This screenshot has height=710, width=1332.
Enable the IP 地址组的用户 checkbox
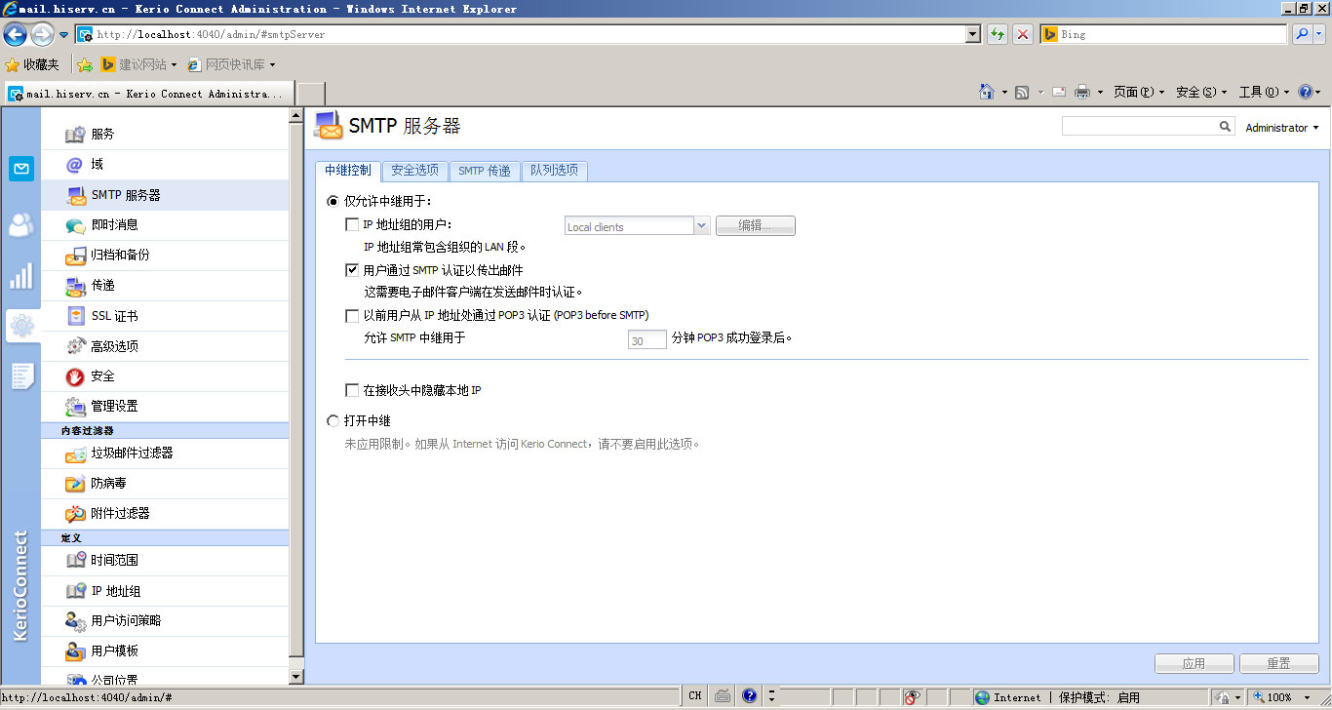[x=353, y=225]
